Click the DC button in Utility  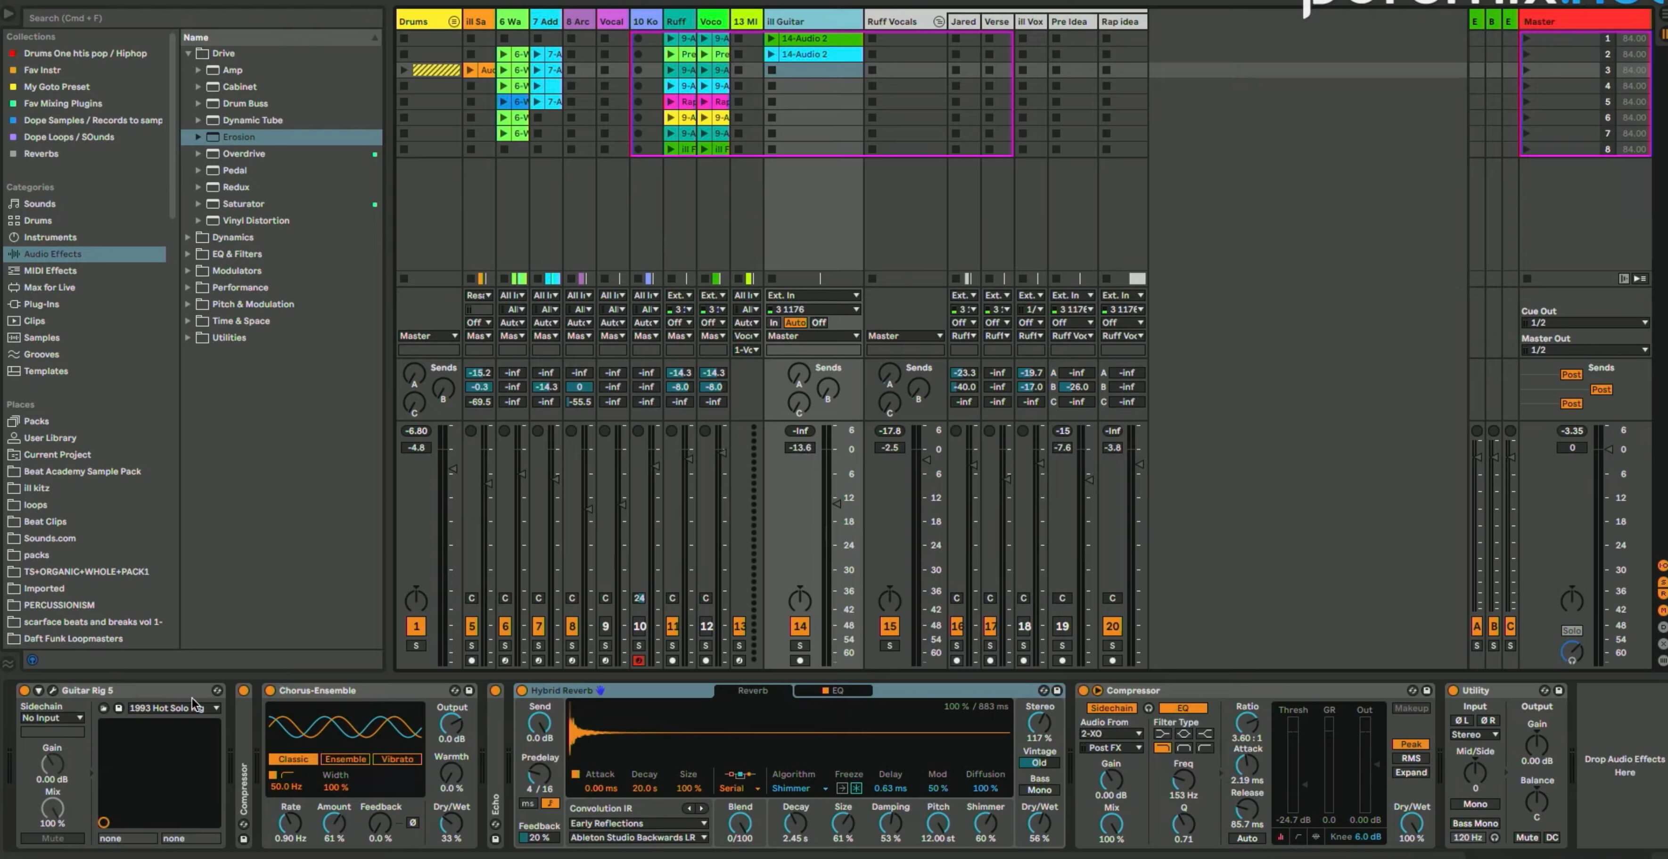(x=1552, y=837)
